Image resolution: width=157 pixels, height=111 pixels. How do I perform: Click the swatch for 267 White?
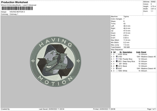[117, 64]
